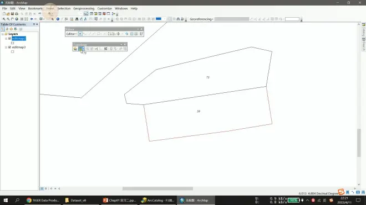Open the Editor dropdown menu
366x205 pixels.
(x=72, y=34)
